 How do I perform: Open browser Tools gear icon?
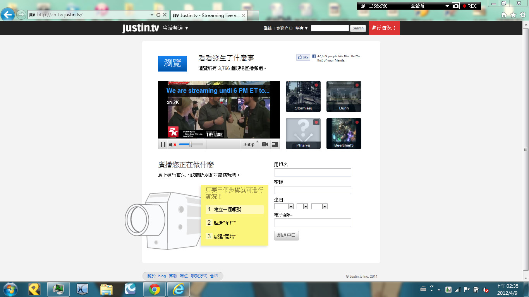[x=523, y=15]
